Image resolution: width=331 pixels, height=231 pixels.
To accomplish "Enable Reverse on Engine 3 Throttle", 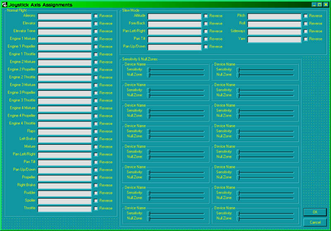I will pyautogui.click(x=96, y=100).
